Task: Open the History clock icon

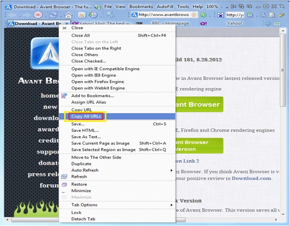Action: [93, 15]
